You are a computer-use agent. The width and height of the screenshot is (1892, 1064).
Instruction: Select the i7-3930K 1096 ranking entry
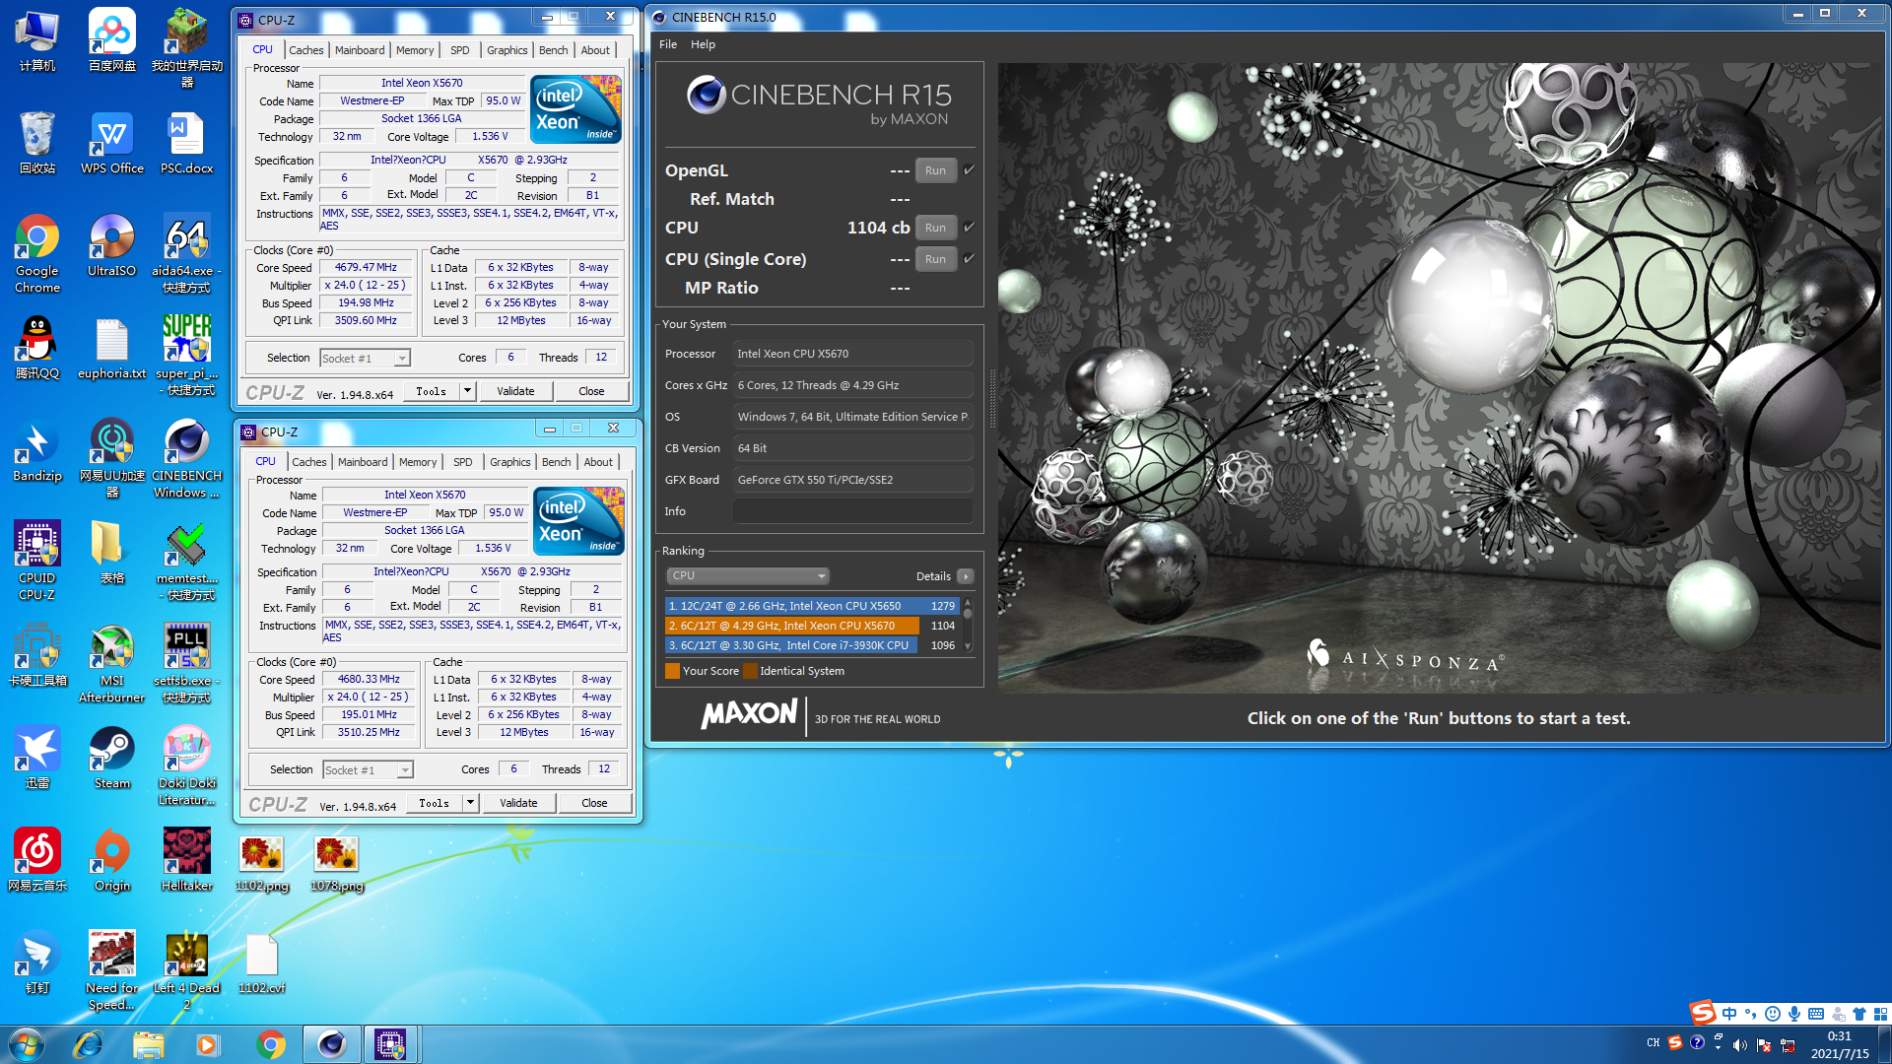[812, 645]
